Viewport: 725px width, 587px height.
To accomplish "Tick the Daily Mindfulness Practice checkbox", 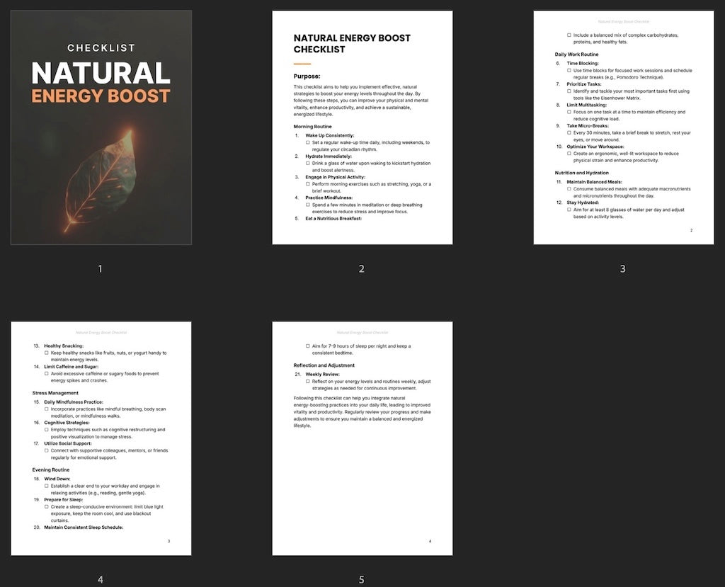I will 46,409.
